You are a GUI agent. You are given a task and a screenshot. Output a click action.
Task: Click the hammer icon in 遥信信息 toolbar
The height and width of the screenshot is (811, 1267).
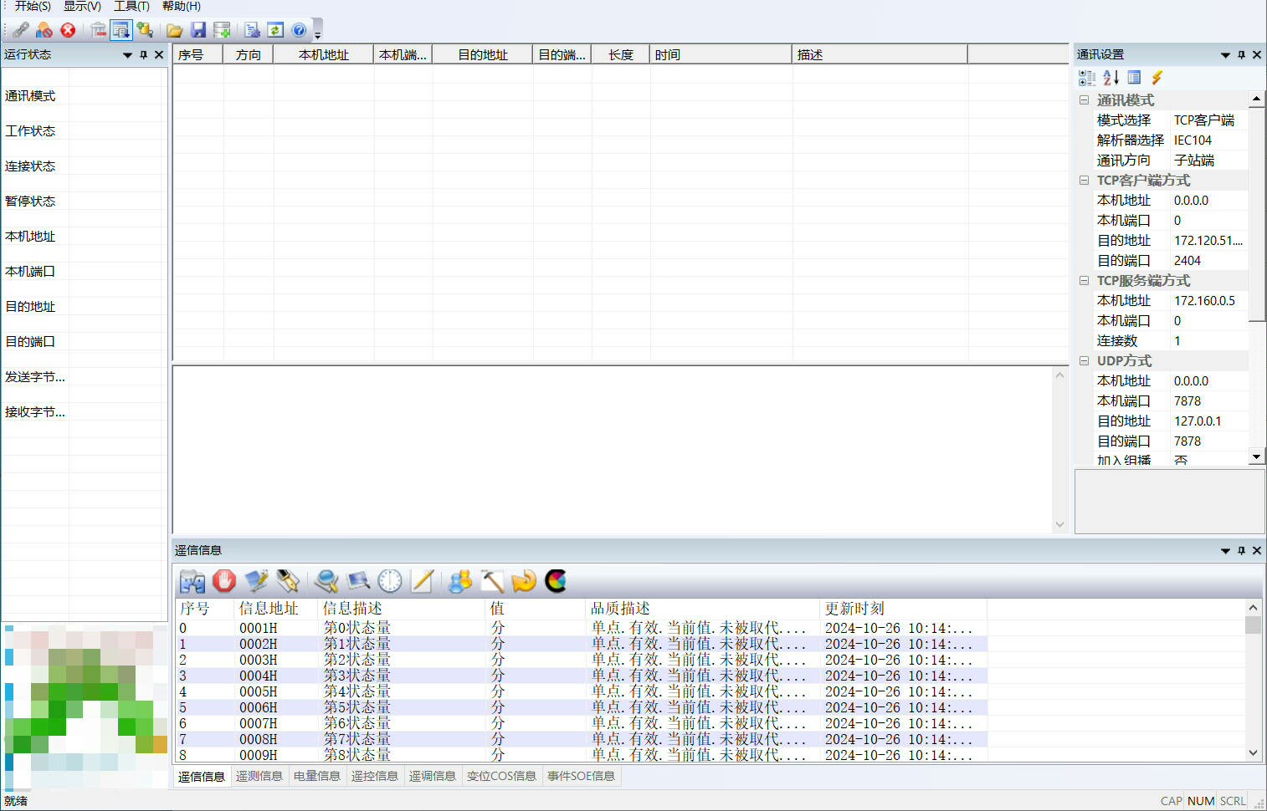(x=492, y=581)
